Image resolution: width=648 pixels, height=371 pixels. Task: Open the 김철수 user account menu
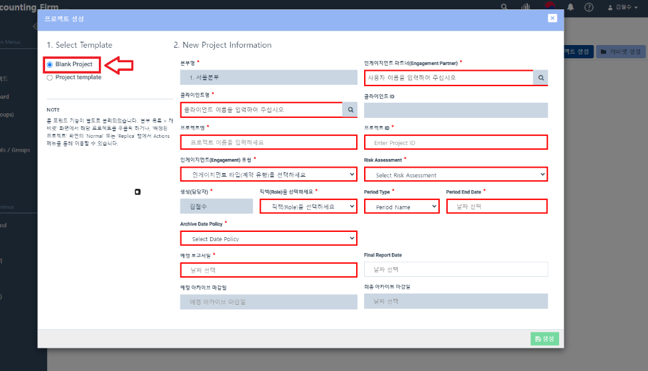[622, 7]
